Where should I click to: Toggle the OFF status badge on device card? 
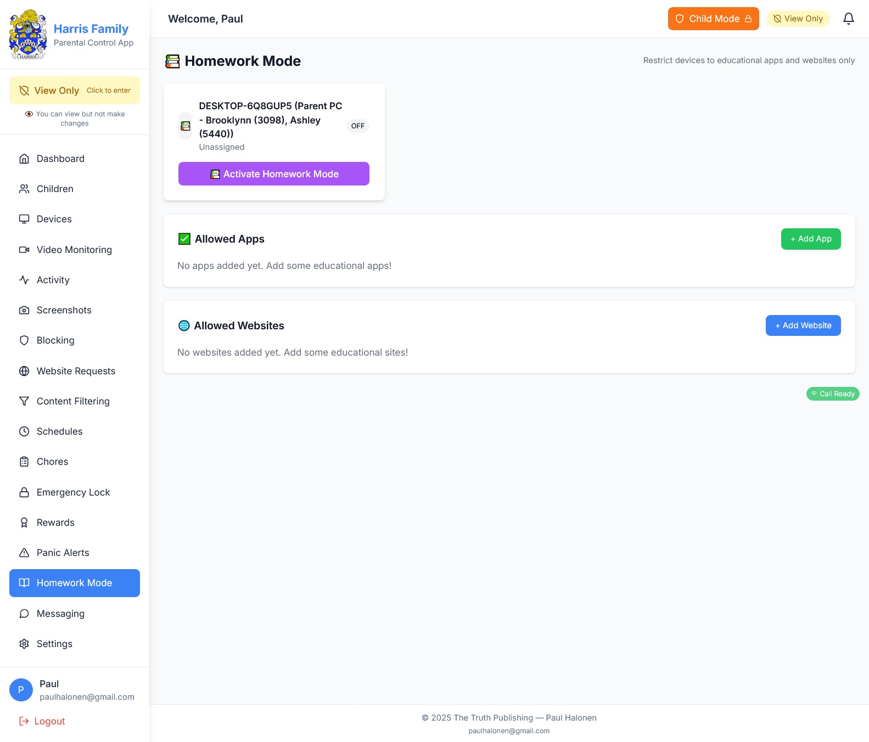pos(357,126)
